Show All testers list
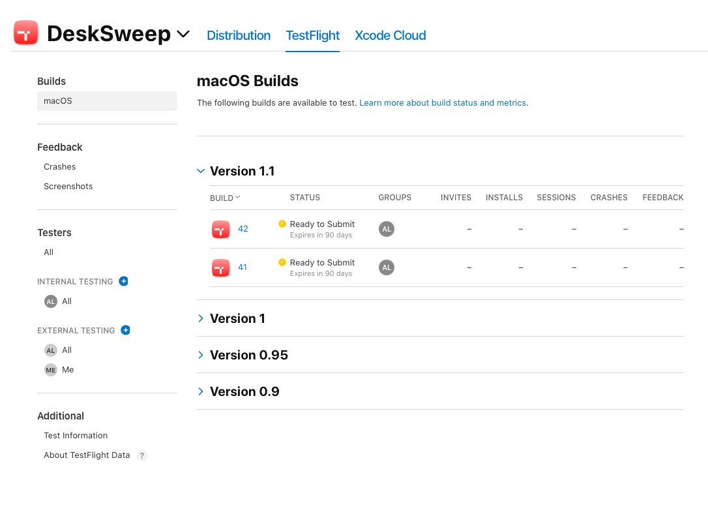This screenshot has height=516, width=708. [48, 252]
